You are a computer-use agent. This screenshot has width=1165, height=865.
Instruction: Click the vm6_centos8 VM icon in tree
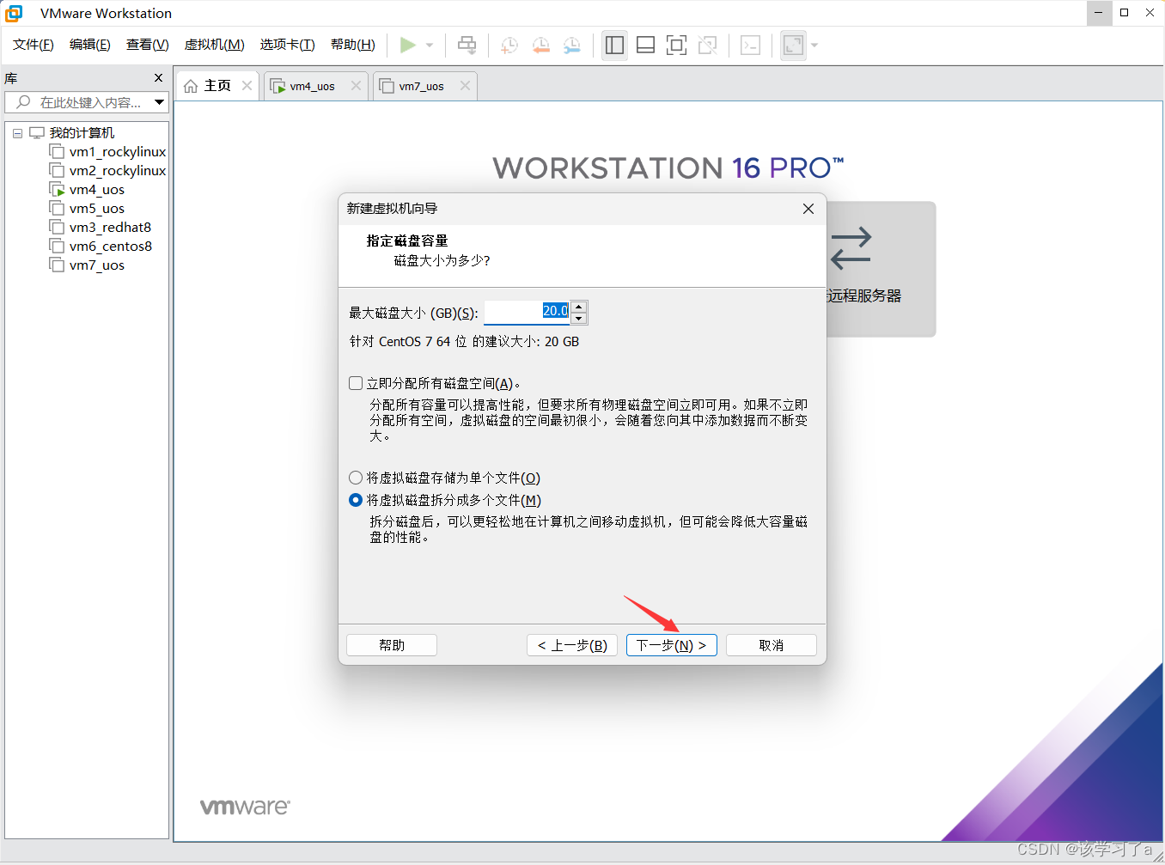click(x=57, y=246)
